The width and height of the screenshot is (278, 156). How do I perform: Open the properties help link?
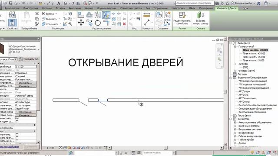(9, 147)
